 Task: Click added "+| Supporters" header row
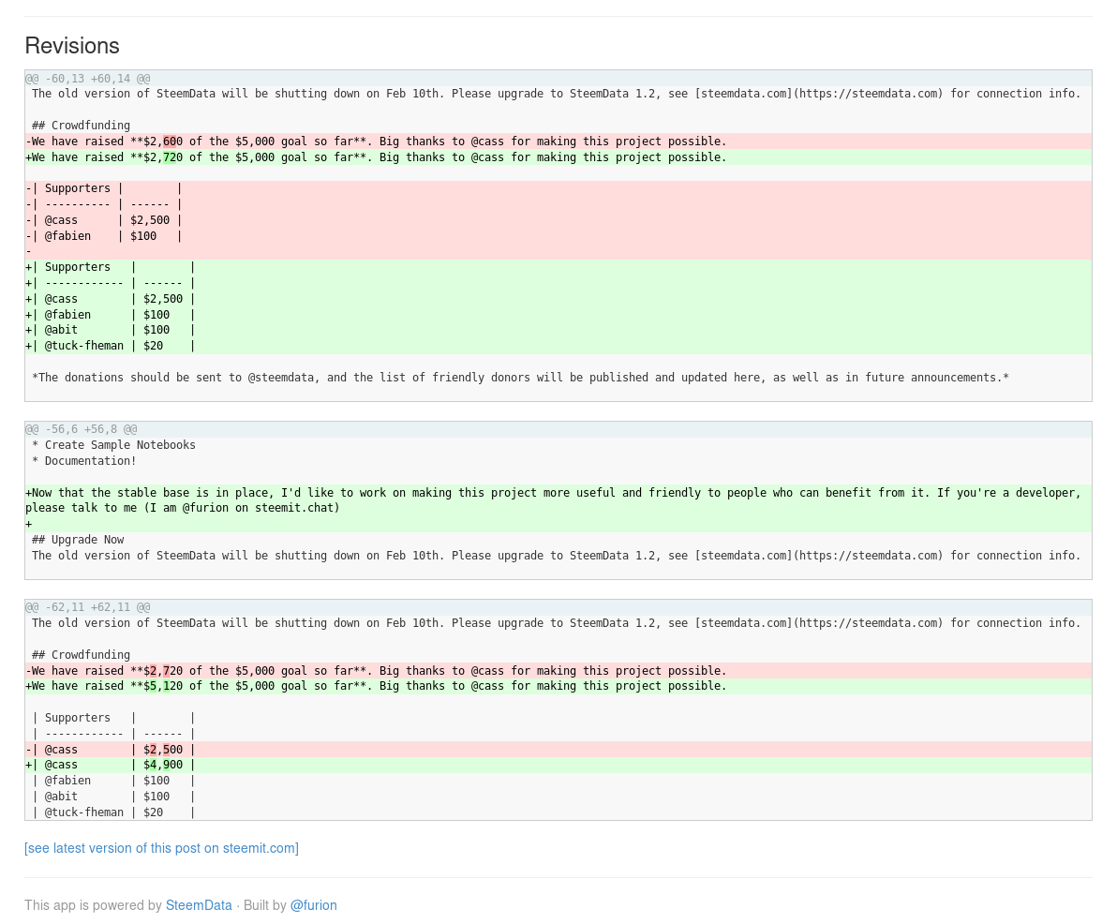coord(558,267)
